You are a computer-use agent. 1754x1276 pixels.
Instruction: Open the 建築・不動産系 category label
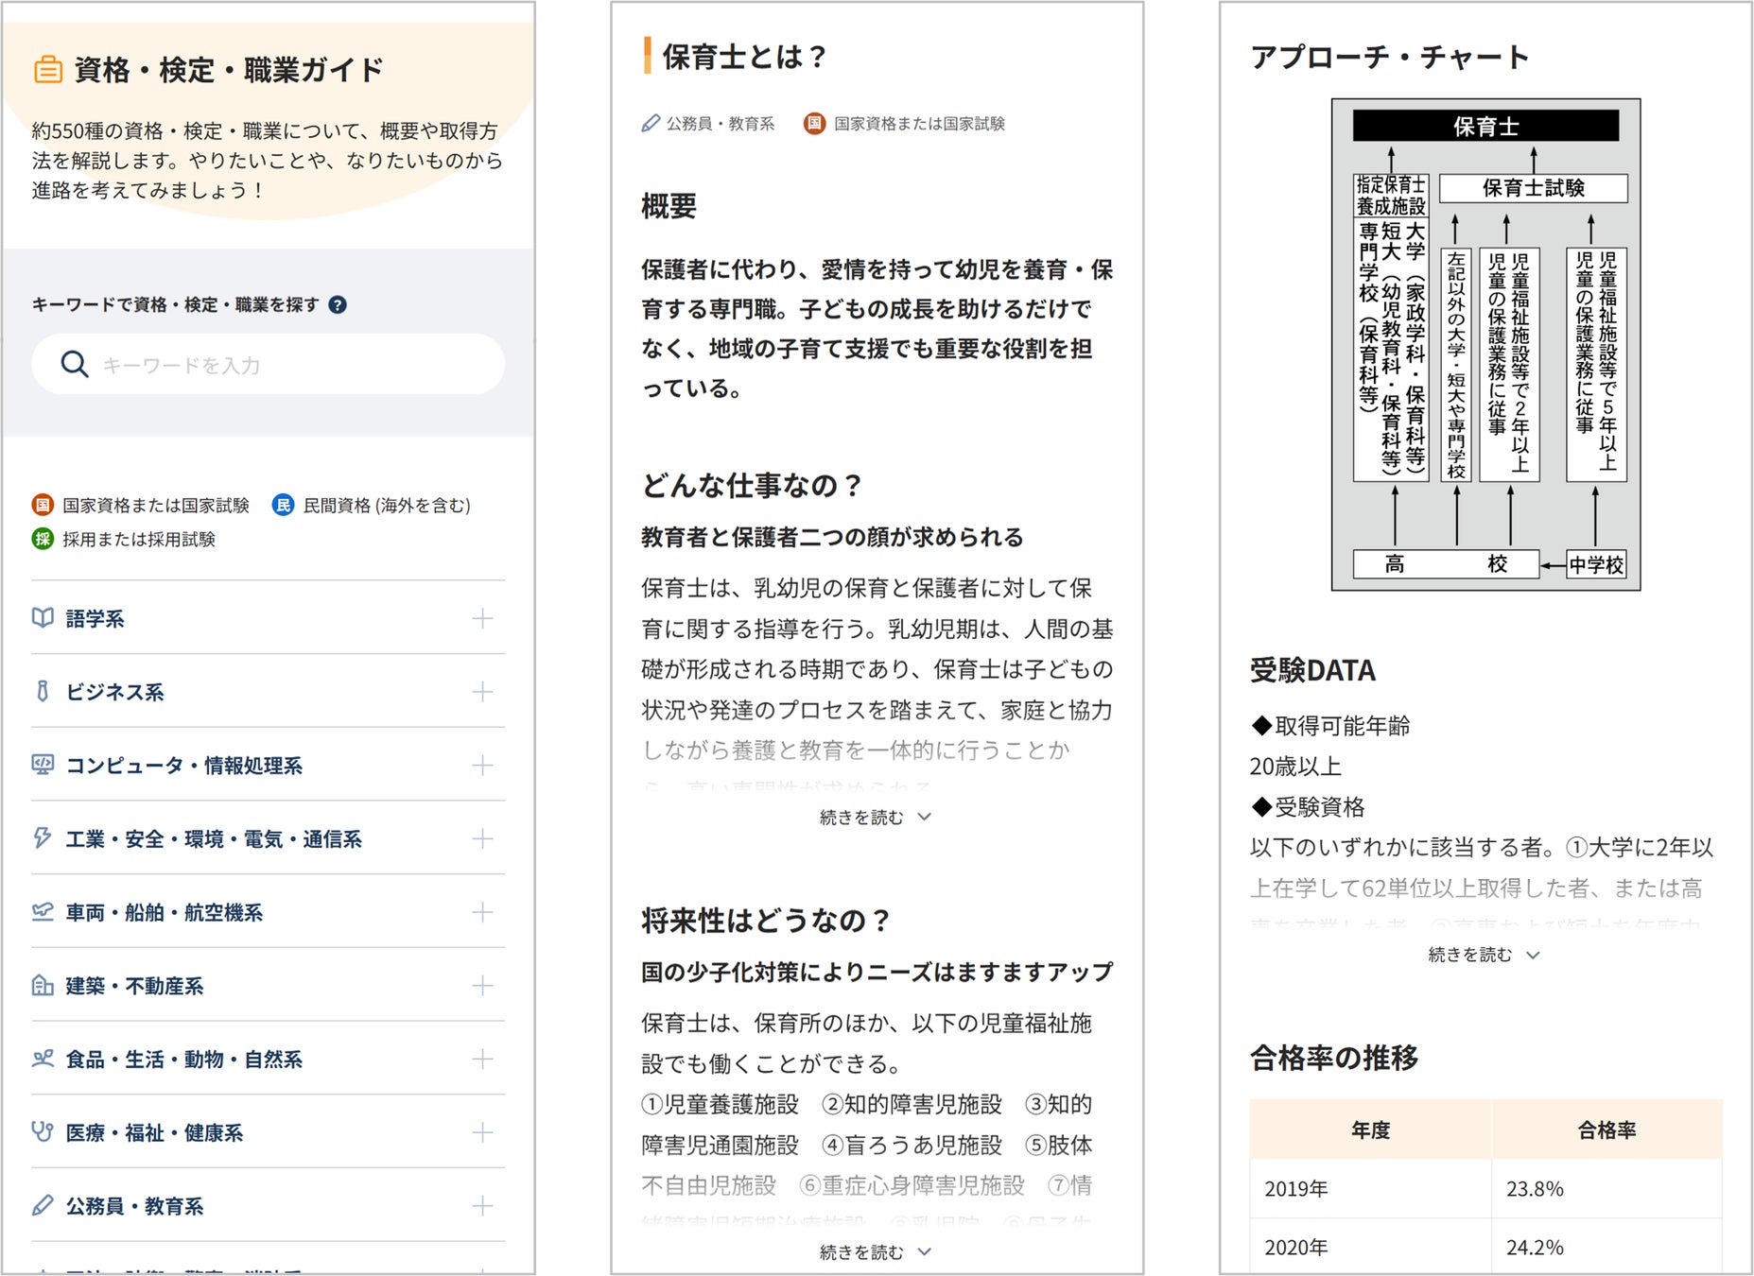pyautogui.click(x=134, y=986)
